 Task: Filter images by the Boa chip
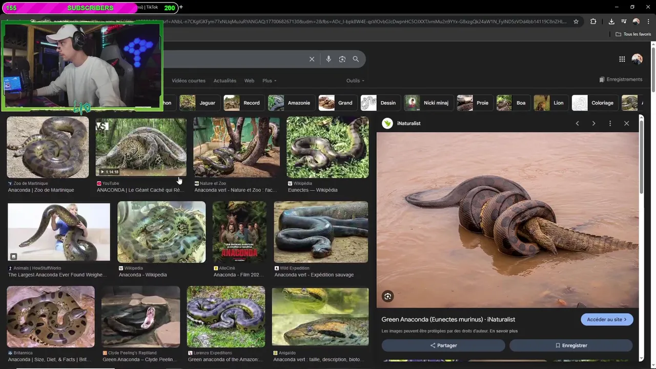[514, 103]
